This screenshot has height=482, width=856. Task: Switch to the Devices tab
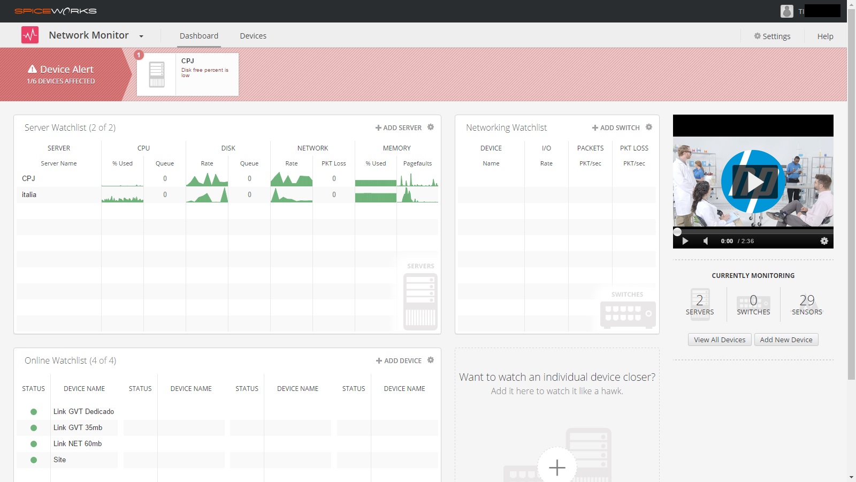coord(253,35)
